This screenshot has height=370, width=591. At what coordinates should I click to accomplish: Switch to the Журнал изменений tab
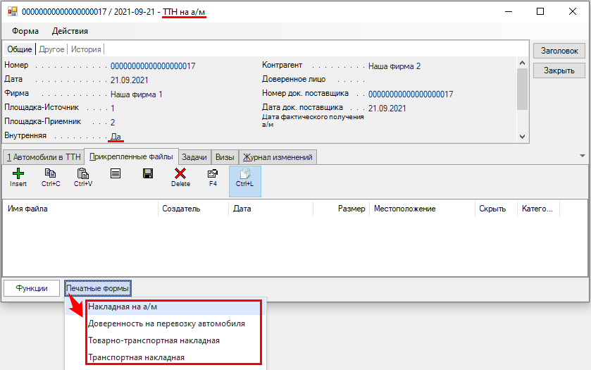point(278,156)
